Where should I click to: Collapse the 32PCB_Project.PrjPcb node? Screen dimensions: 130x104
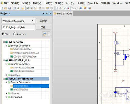4,79
